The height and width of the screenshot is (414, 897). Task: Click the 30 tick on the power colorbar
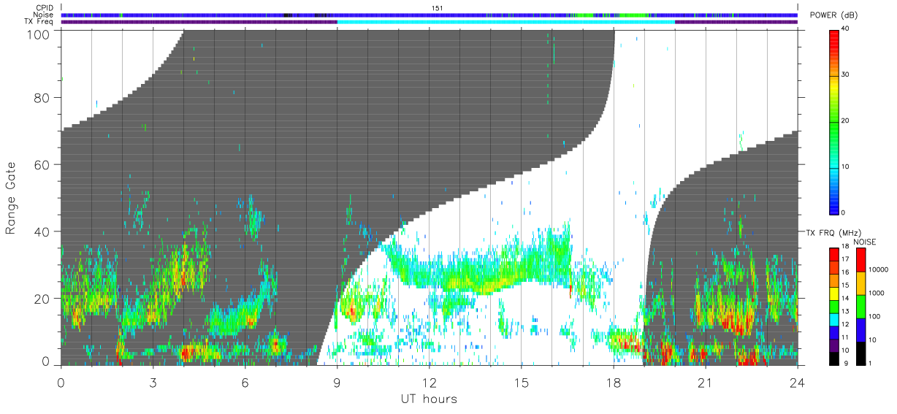coord(847,75)
